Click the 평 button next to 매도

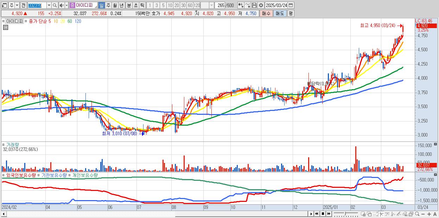point(291,13)
